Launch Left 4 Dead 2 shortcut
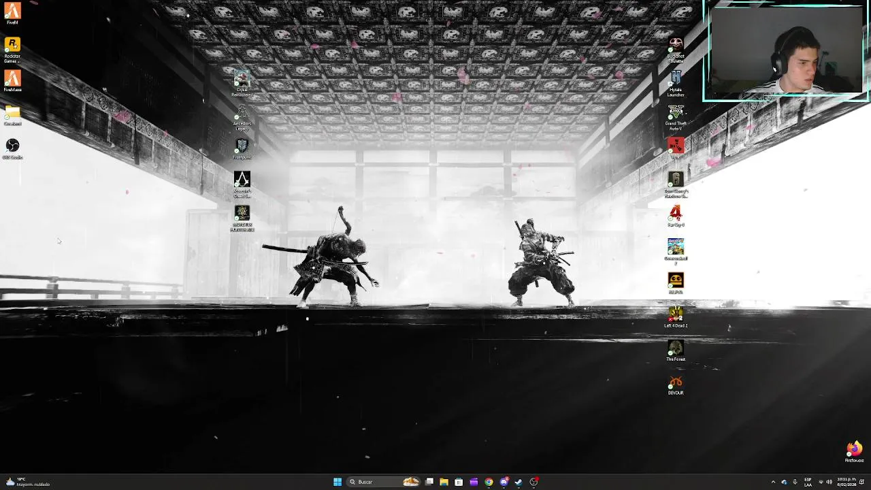 pos(676,316)
